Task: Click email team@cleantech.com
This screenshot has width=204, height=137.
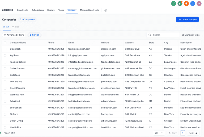Action: pyautogui.click(x=79, y=49)
